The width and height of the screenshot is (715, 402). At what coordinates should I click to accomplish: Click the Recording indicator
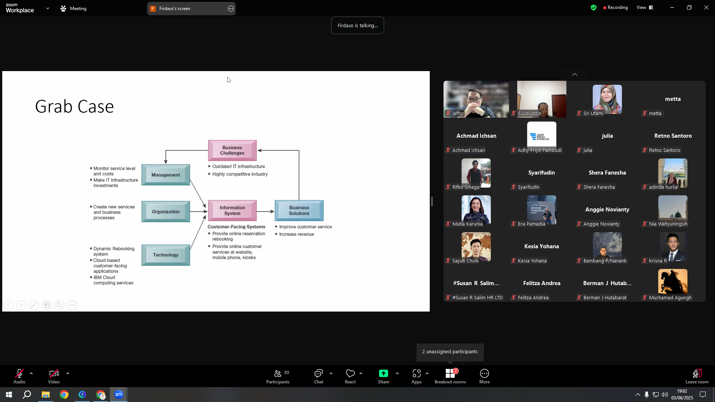[x=616, y=7]
